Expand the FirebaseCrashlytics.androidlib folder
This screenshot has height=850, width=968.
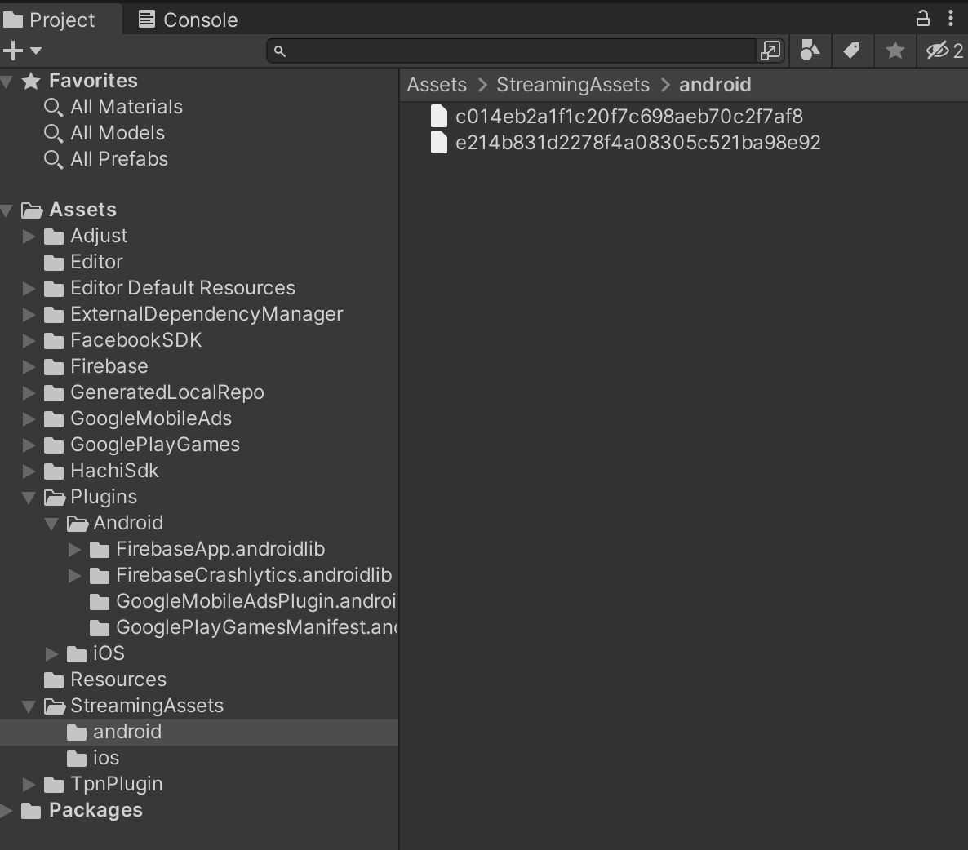74,576
